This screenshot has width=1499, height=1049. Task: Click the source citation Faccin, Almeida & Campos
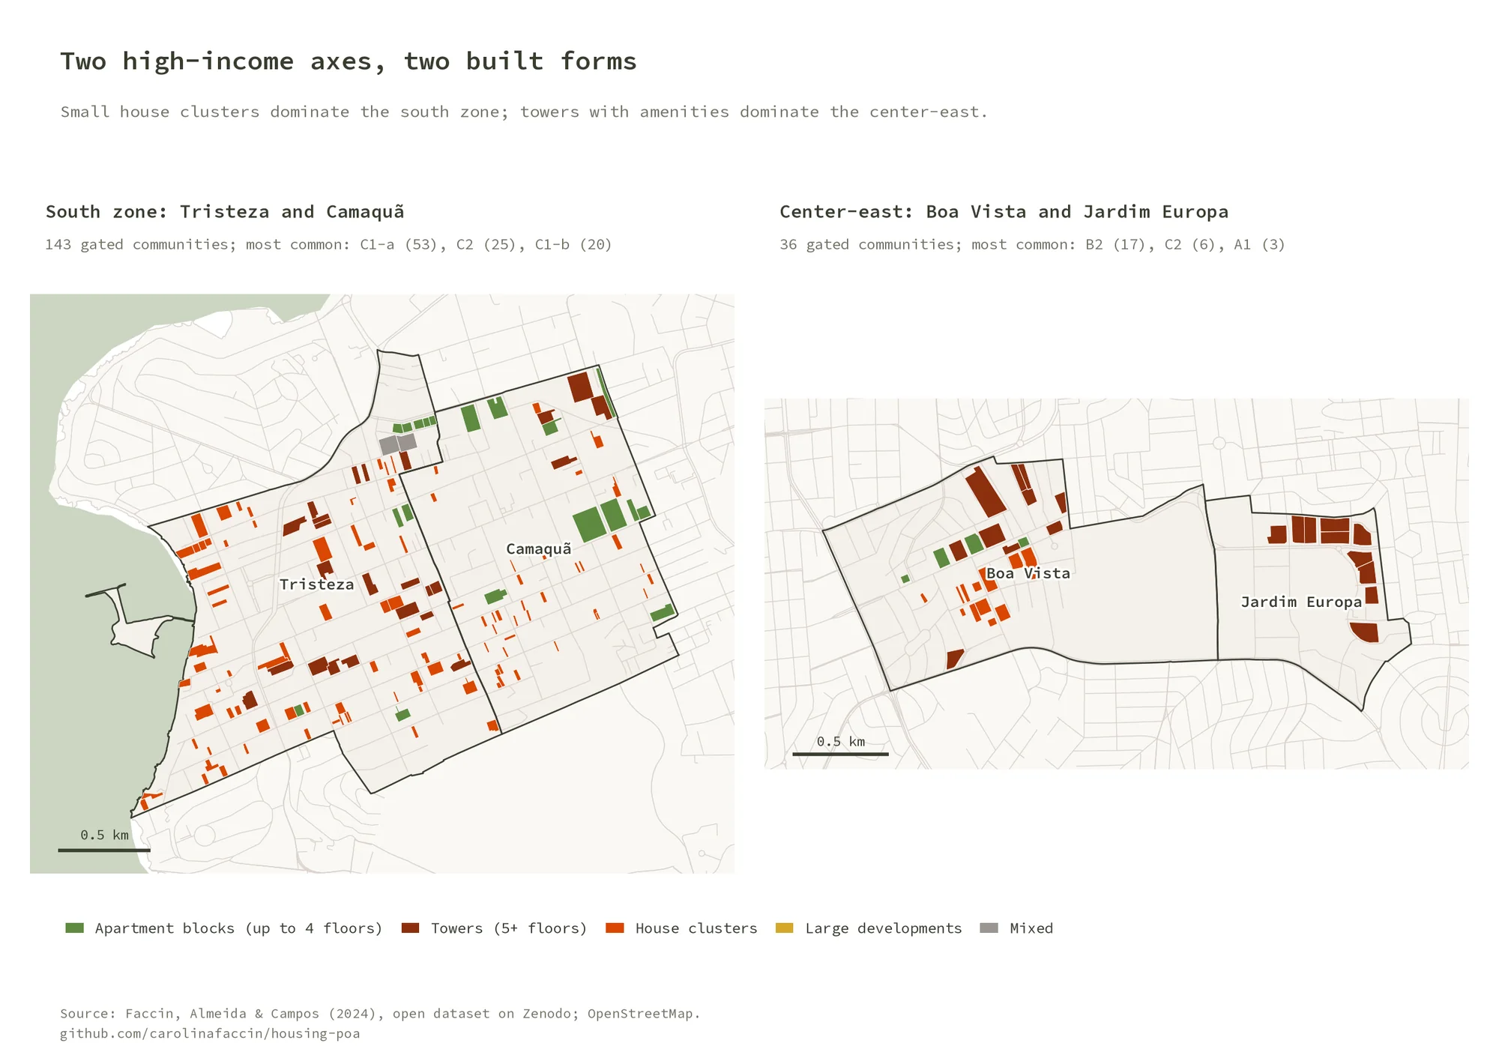click(380, 1014)
